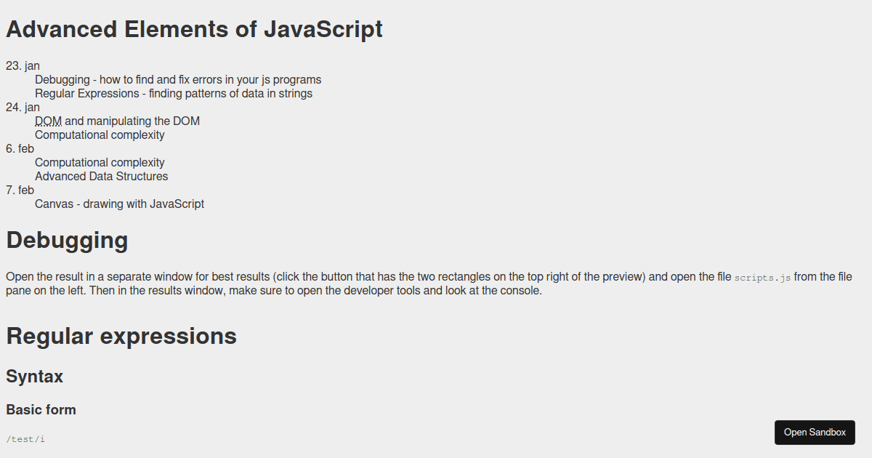Viewport: 872px width, 458px height.
Task: Select the '6. feb' date entry
Action: 20,149
